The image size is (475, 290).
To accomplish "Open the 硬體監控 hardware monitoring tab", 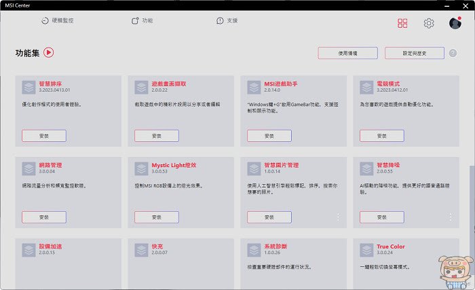I will click(x=58, y=20).
